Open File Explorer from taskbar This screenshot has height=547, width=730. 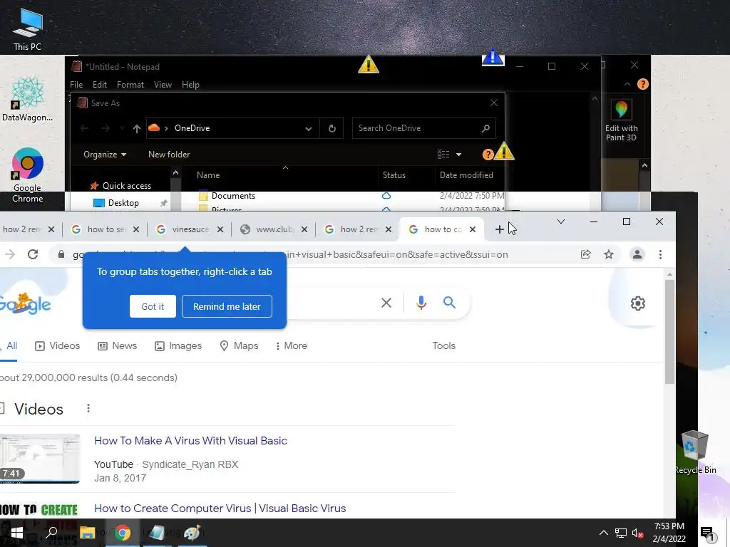coord(87,533)
